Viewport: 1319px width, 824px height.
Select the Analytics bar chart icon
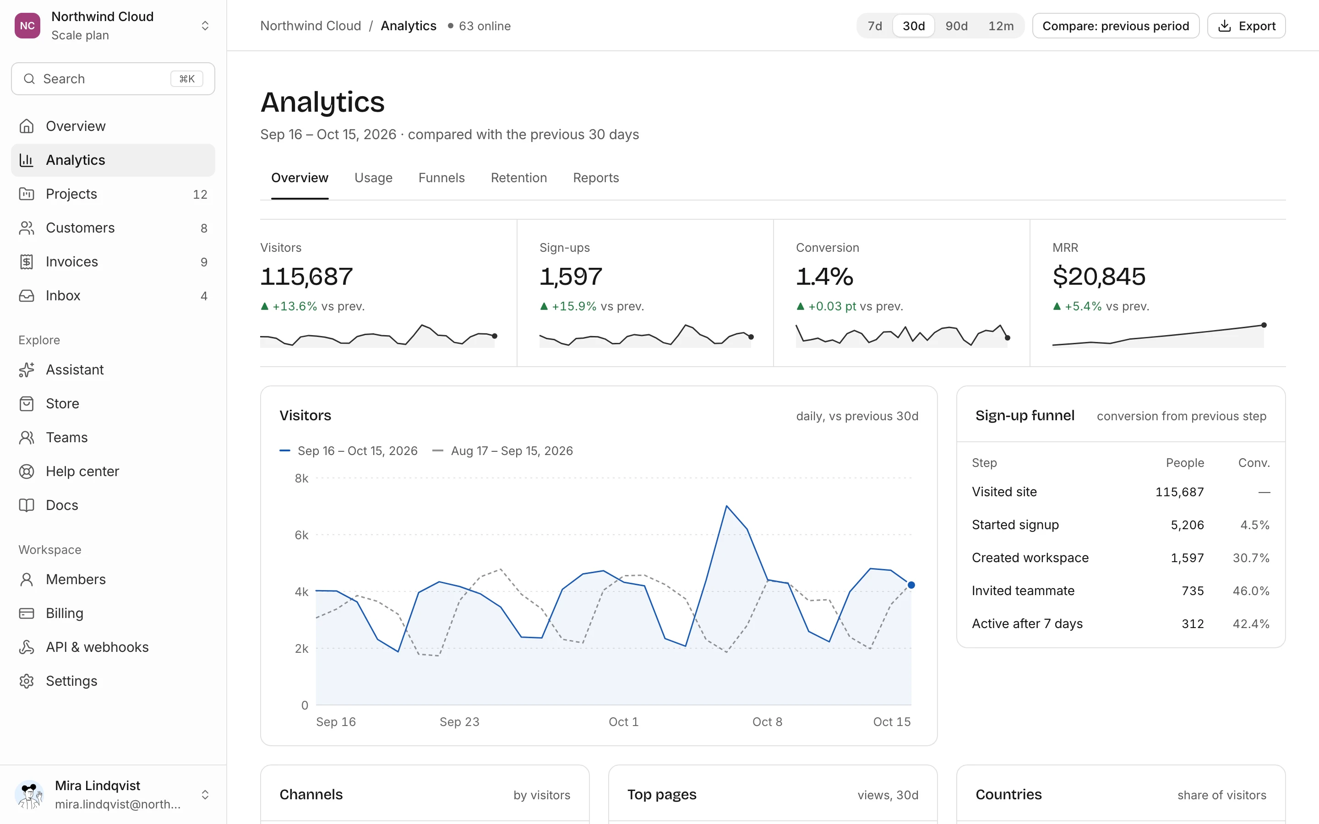click(26, 160)
